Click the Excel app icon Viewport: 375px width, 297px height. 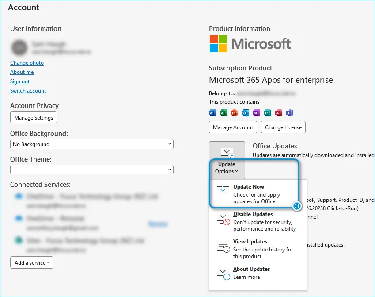pos(223,113)
